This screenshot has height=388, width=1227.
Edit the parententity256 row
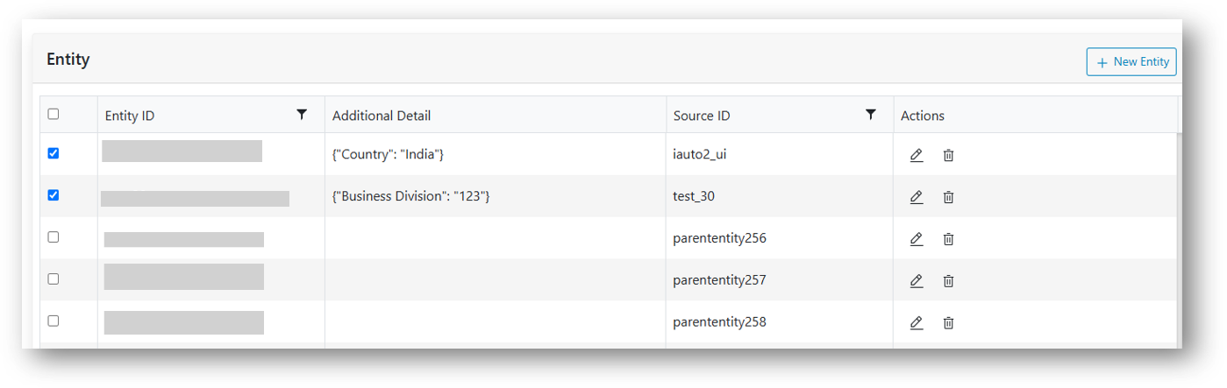pos(917,238)
